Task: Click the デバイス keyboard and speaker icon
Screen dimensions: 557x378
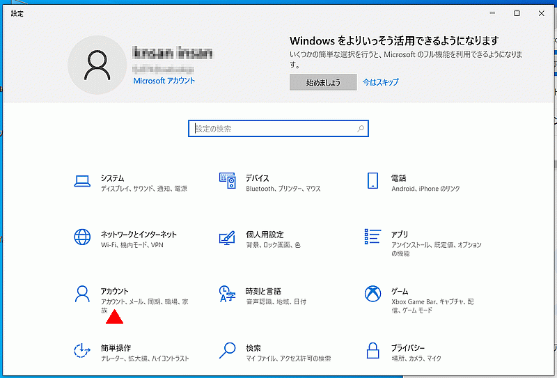Action: [x=228, y=180]
